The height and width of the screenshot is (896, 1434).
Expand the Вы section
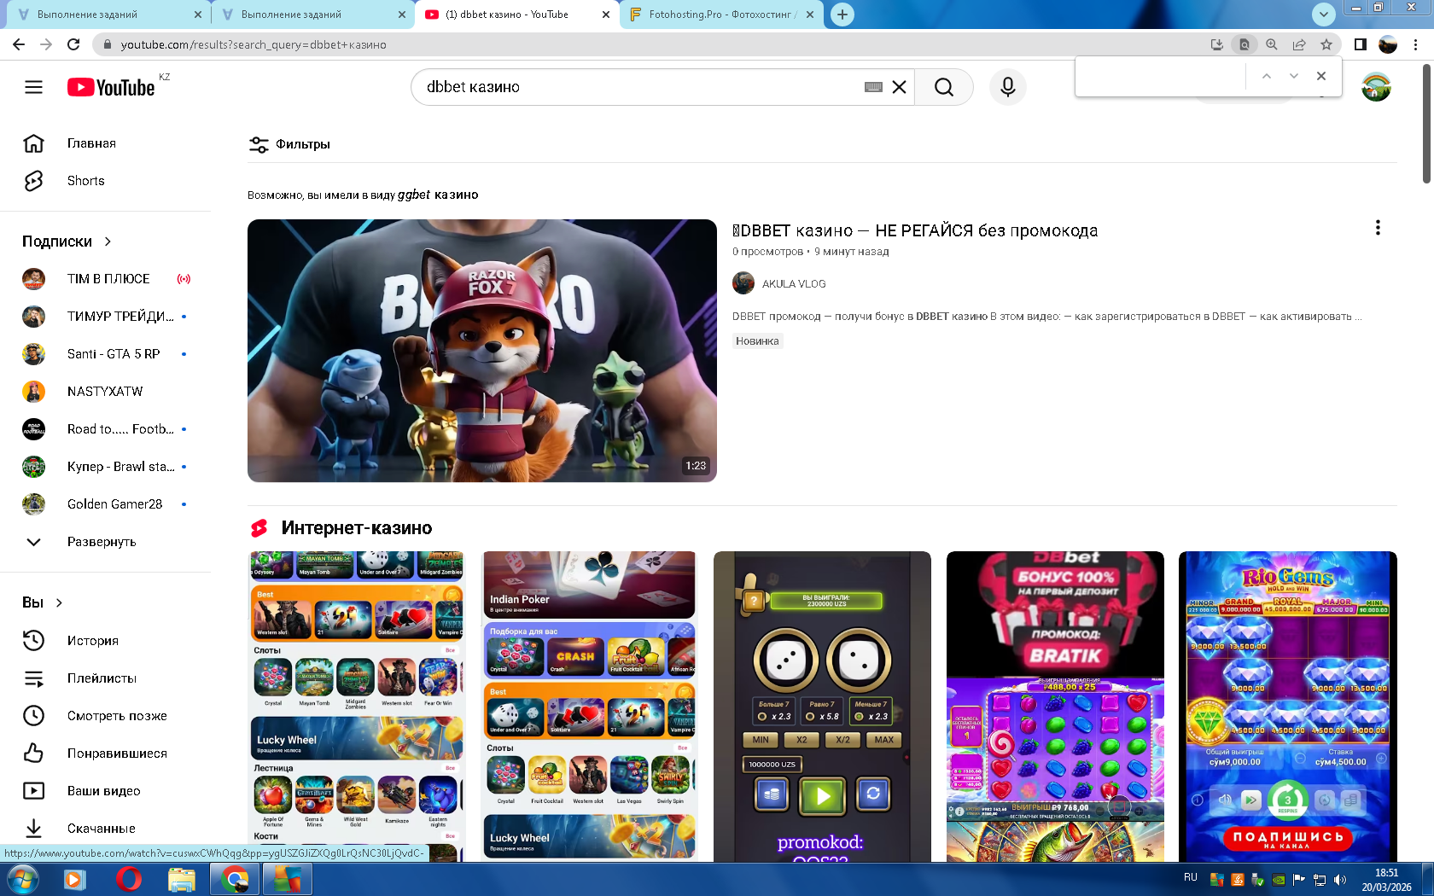coord(43,602)
